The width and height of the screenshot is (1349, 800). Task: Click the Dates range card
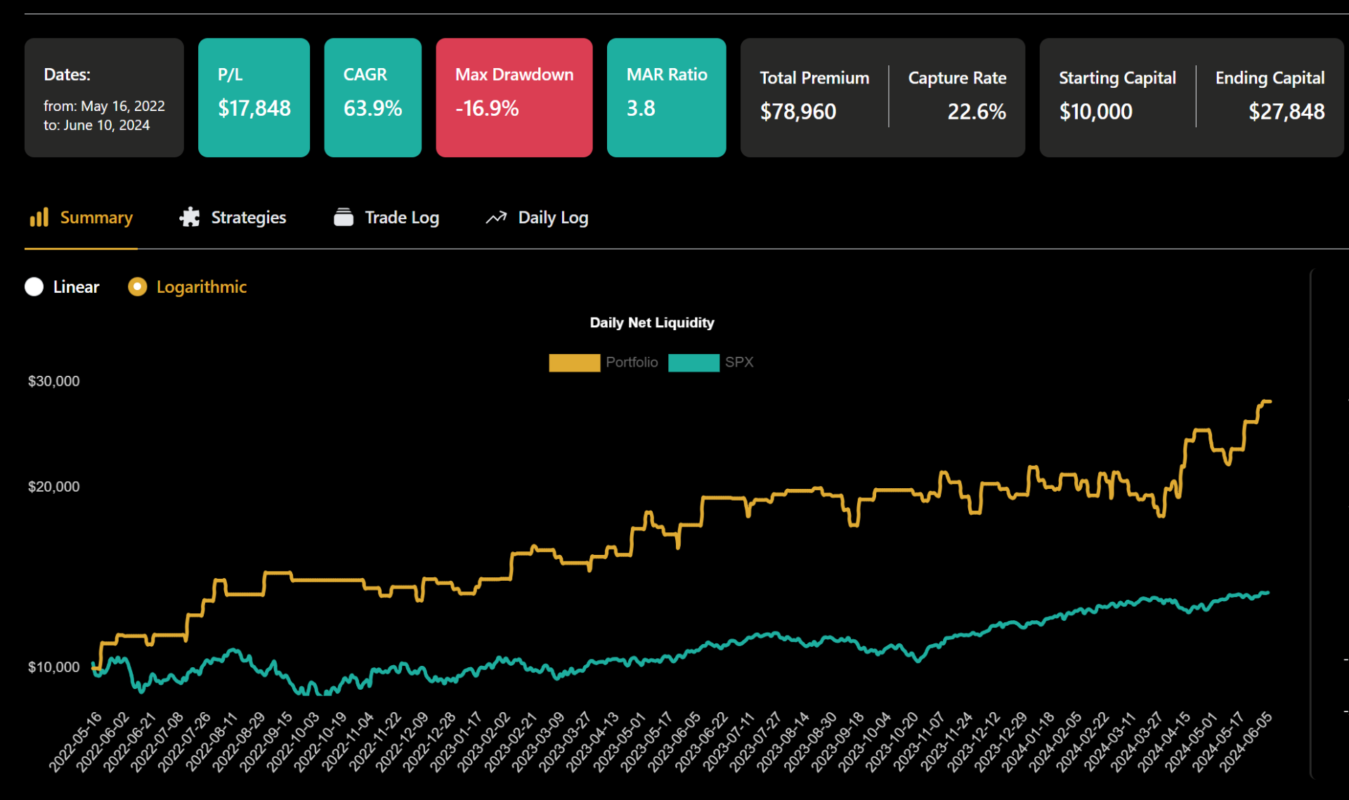click(x=104, y=98)
